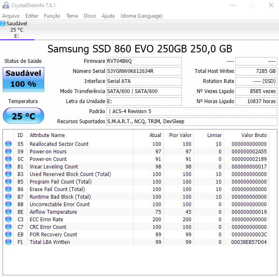Click the Letra da Unidade field E:
The width and height of the screenshot is (279, 277).
point(144,101)
